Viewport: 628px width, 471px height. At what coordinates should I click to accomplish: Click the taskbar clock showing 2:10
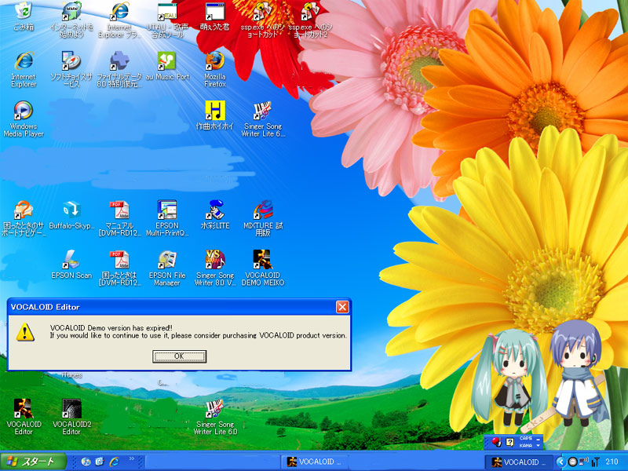pyautogui.click(x=612, y=462)
